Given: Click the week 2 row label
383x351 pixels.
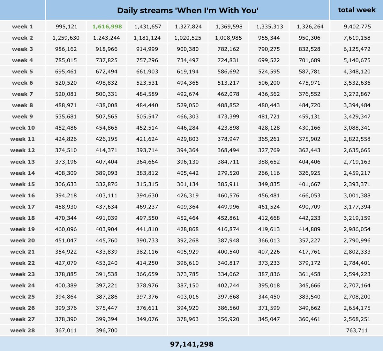Looking at the screenshot, I should pyautogui.click(x=22, y=38).
